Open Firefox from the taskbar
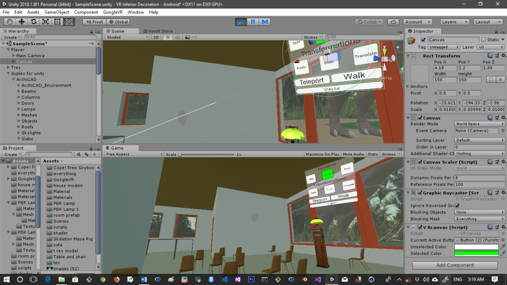The image size is (507, 285). coord(116,279)
